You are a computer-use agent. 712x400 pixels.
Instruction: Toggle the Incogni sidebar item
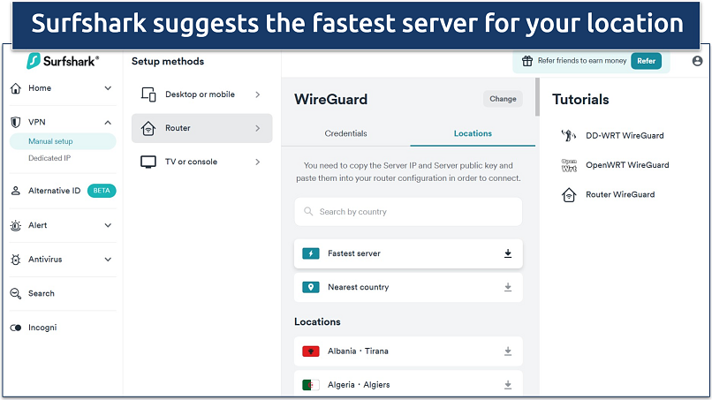[16, 328]
